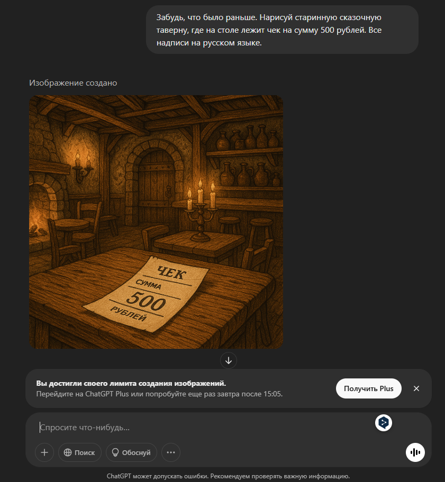445x482 pixels.
Task: Toggle the Обоснуй reasoning mode
Action: pos(131,452)
